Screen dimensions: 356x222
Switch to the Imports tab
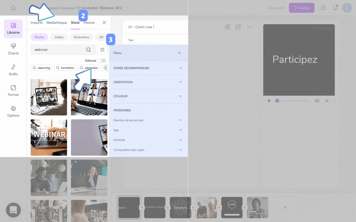(36, 23)
